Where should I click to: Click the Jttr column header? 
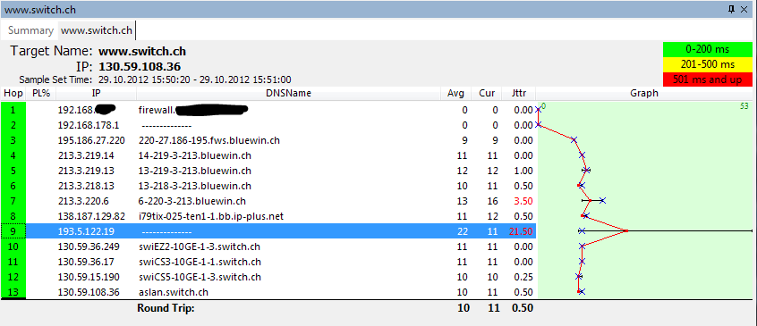coord(519,93)
